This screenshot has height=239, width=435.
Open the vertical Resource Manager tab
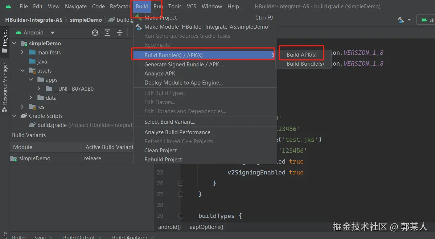[4, 87]
